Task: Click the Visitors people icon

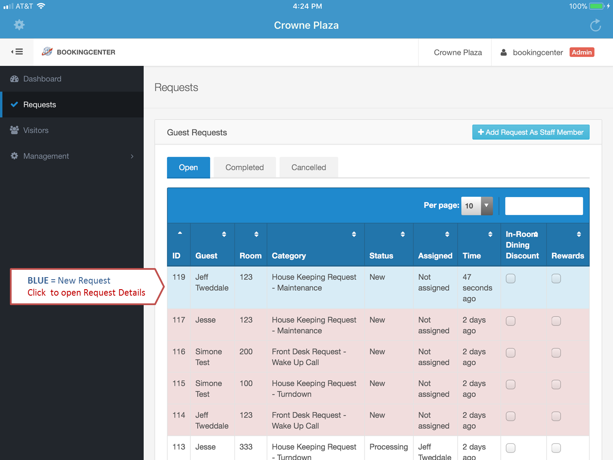Action: tap(15, 130)
